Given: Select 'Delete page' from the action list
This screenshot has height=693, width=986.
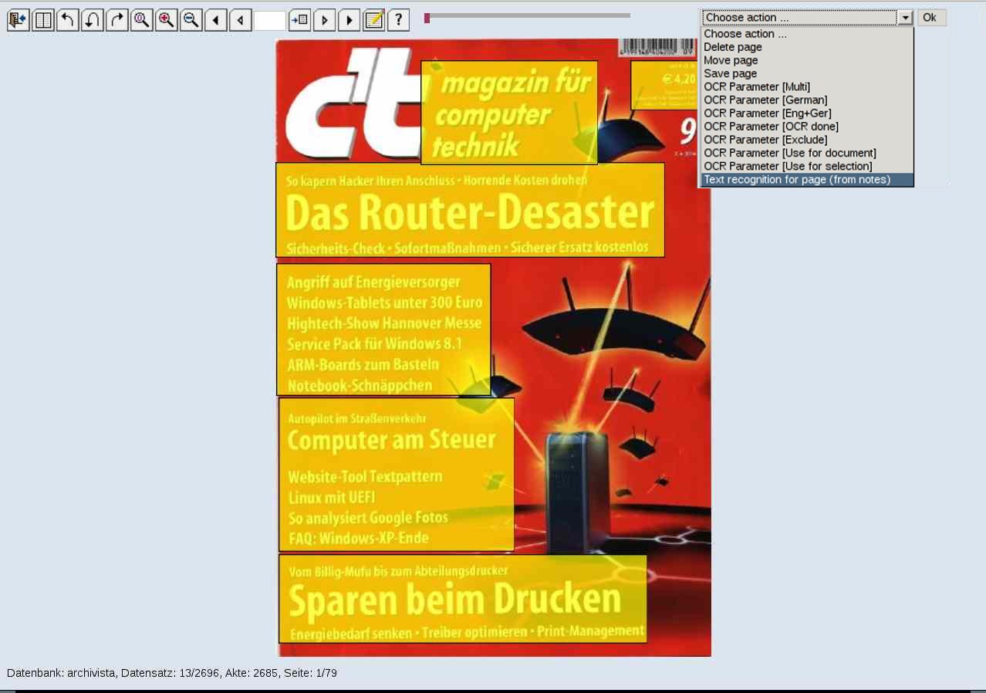Looking at the screenshot, I should (x=807, y=47).
